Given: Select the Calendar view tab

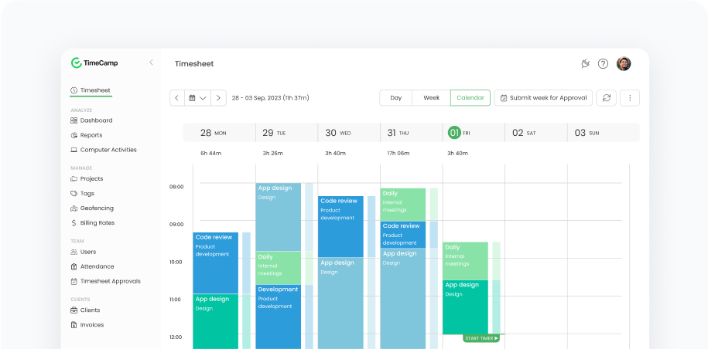Looking at the screenshot, I should tap(470, 98).
